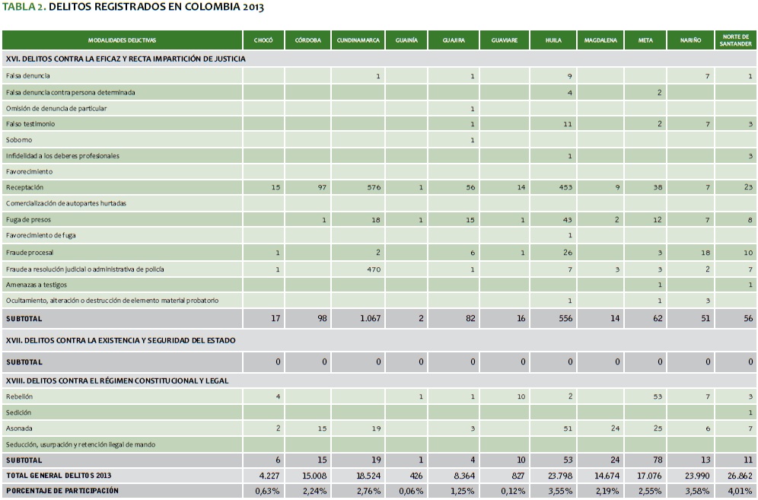Click the PORCENTAJE DE PARTICIPACIÓN row label

(x=62, y=492)
